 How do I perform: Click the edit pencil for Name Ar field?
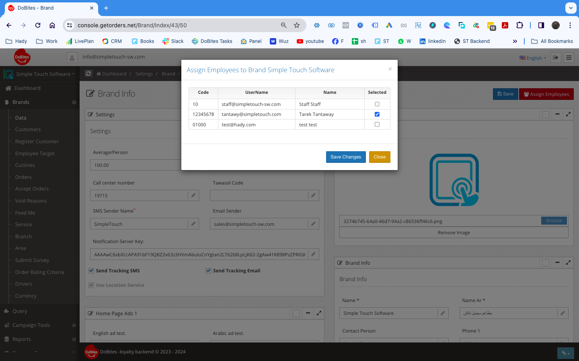(563, 313)
